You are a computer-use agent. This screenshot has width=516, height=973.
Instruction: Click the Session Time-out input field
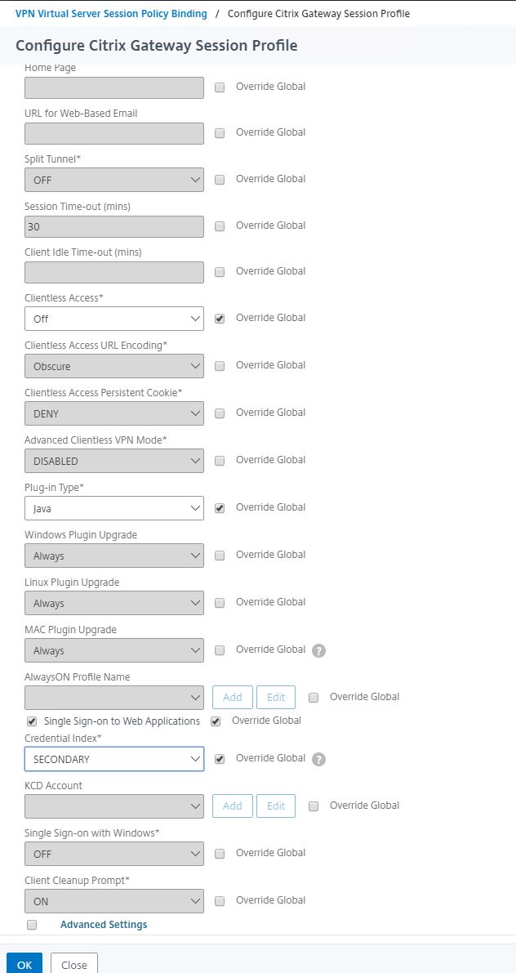pyautogui.click(x=114, y=226)
